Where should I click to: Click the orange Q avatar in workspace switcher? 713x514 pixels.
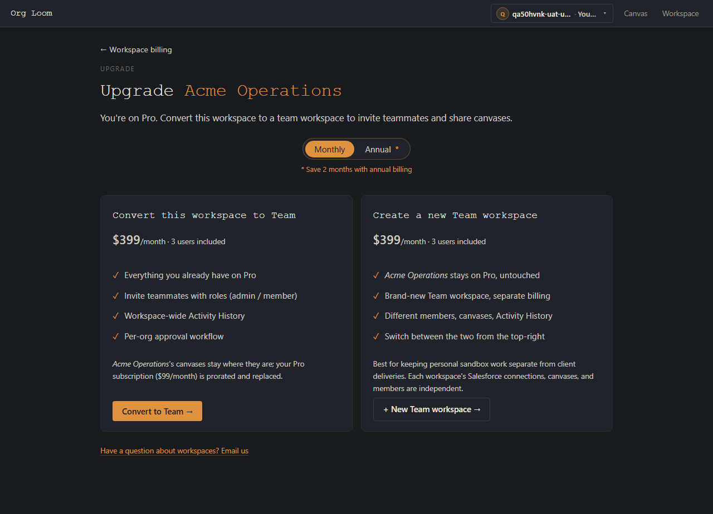502,14
